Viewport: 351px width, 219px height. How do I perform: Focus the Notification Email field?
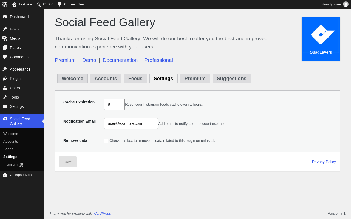tap(131, 123)
